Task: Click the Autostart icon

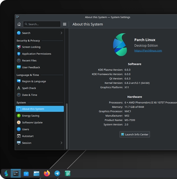Action: click(19, 136)
